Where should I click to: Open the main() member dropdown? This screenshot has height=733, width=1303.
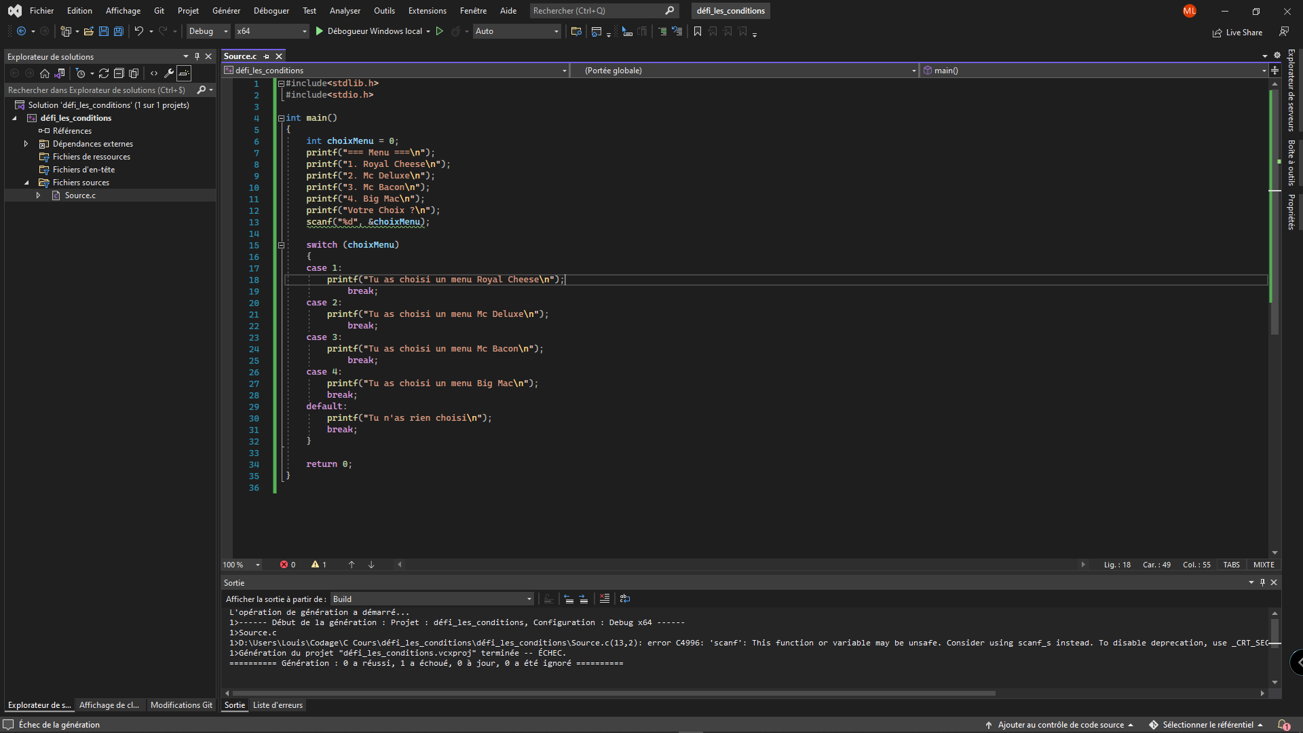1094,71
